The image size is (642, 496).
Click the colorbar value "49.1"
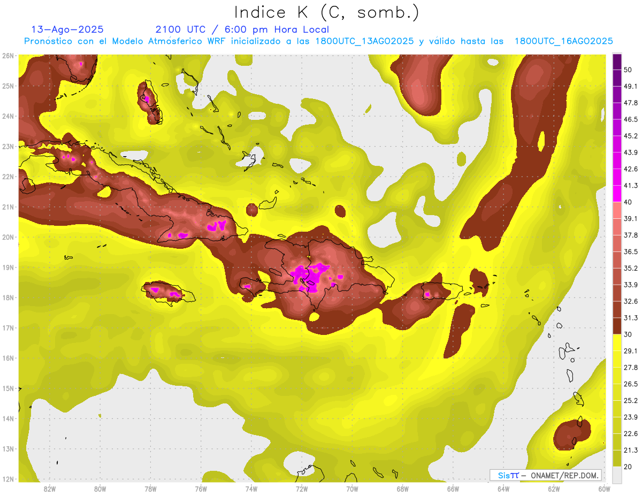tap(630, 86)
